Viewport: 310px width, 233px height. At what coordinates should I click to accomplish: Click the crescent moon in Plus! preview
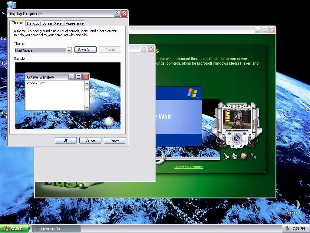160,157
